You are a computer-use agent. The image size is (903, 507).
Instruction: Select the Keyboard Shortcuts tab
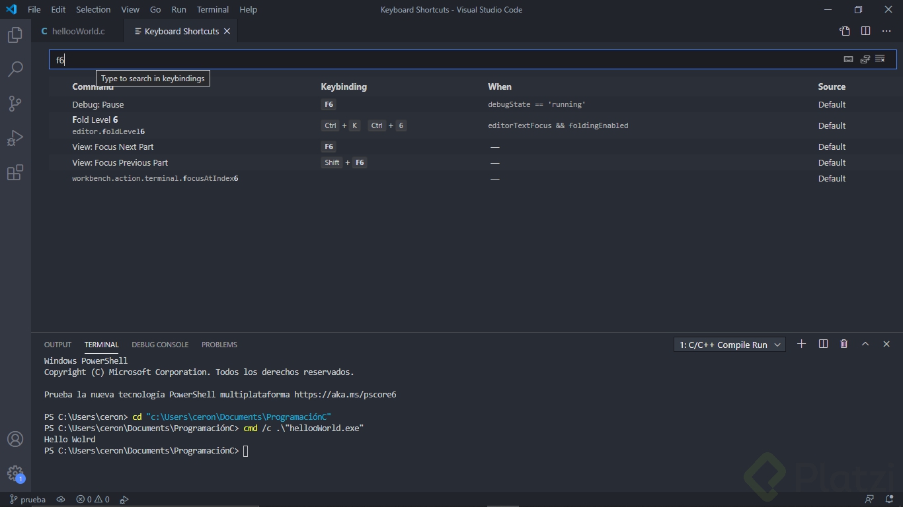pyautogui.click(x=180, y=31)
